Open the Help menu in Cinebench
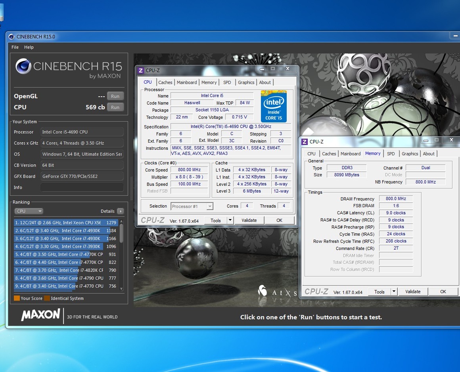Image resolution: width=460 pixels, height=372 pixels. (29, 47)
